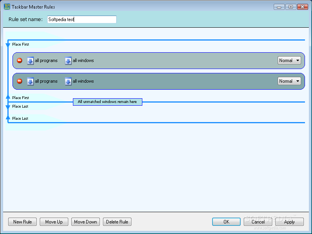
Task: Click the Move Up button
Action: [54, 222]
